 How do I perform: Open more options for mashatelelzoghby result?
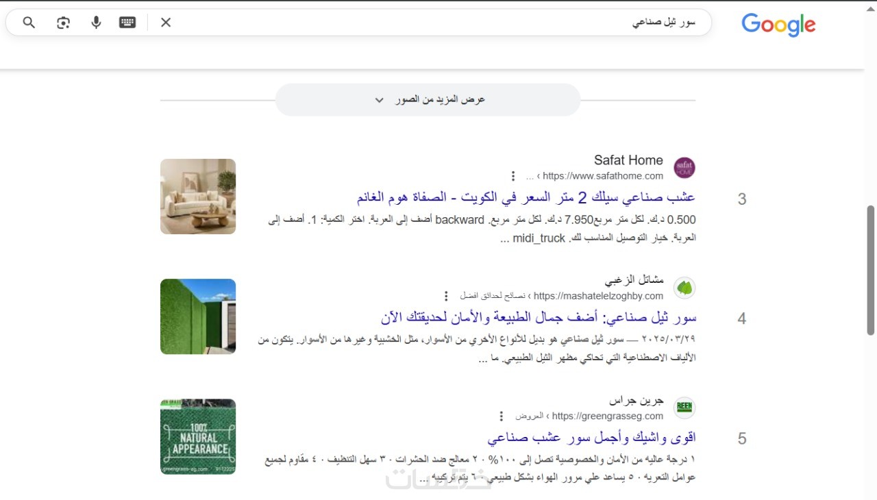446,296
